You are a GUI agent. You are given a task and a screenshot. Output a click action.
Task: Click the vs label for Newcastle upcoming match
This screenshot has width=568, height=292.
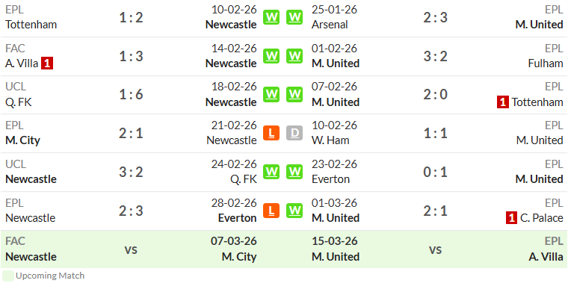131,249
